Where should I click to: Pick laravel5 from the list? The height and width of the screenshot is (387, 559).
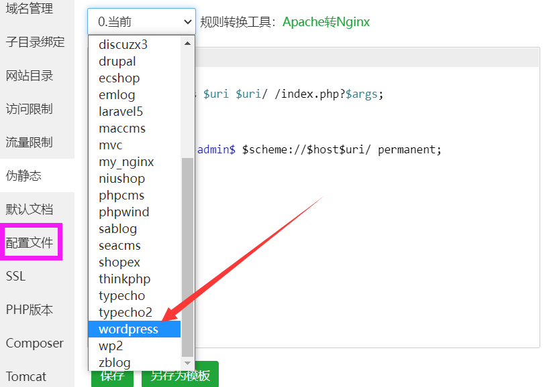[x=135, y=111]
